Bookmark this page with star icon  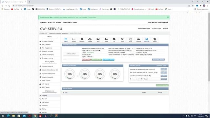pyautogui.click(x=193, y=6)
